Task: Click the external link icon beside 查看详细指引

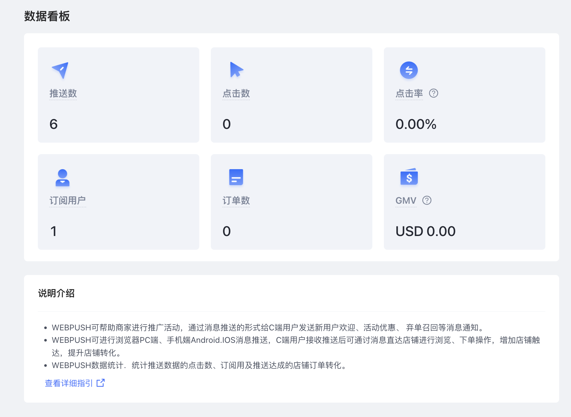Action: (x=101, y=383)
